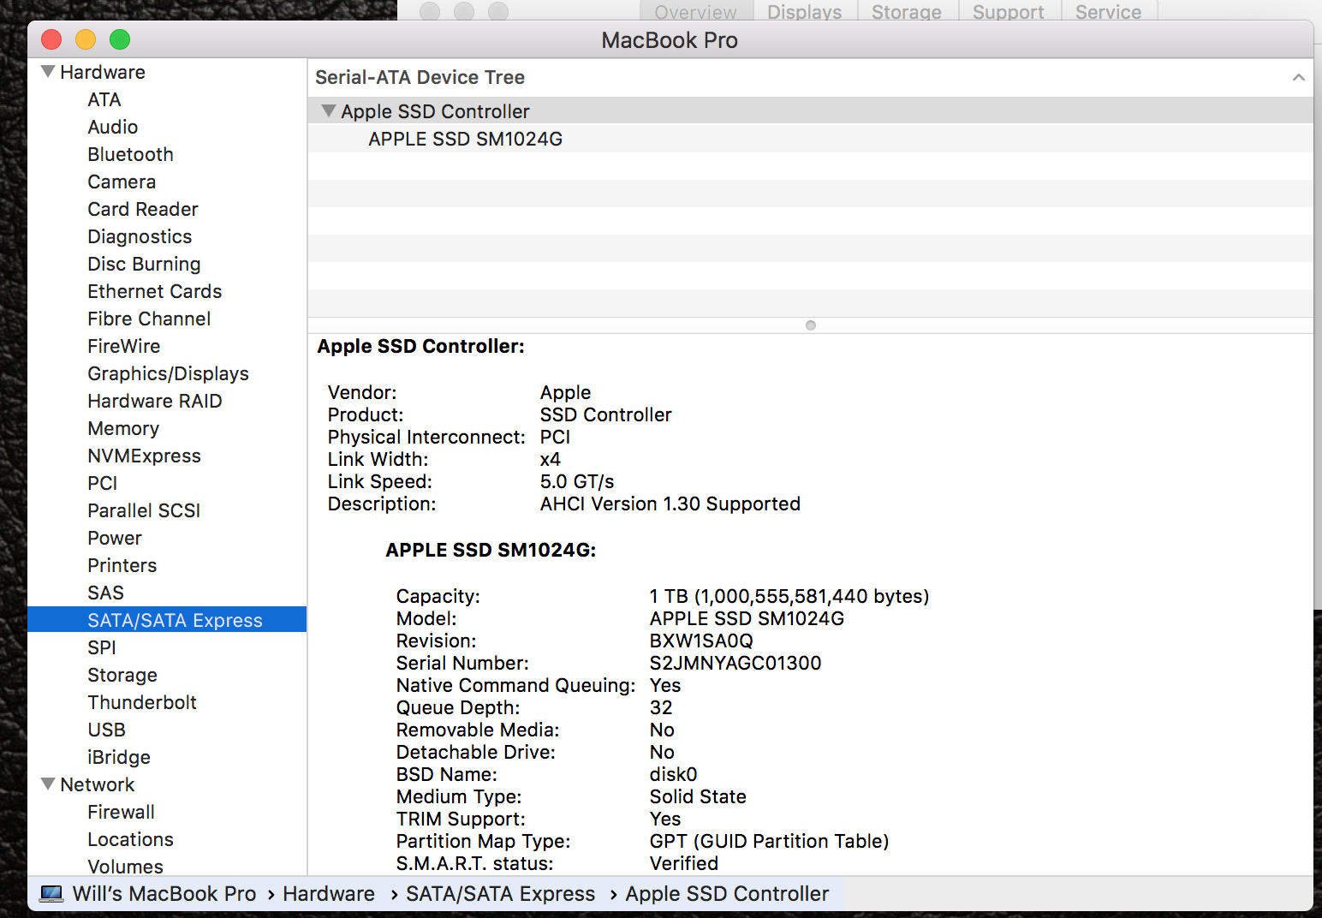Image resolution: width=1322 pixels, height=918 pixels.
Task: Select Storage in the sidebar list
Action: coord(122,675)
